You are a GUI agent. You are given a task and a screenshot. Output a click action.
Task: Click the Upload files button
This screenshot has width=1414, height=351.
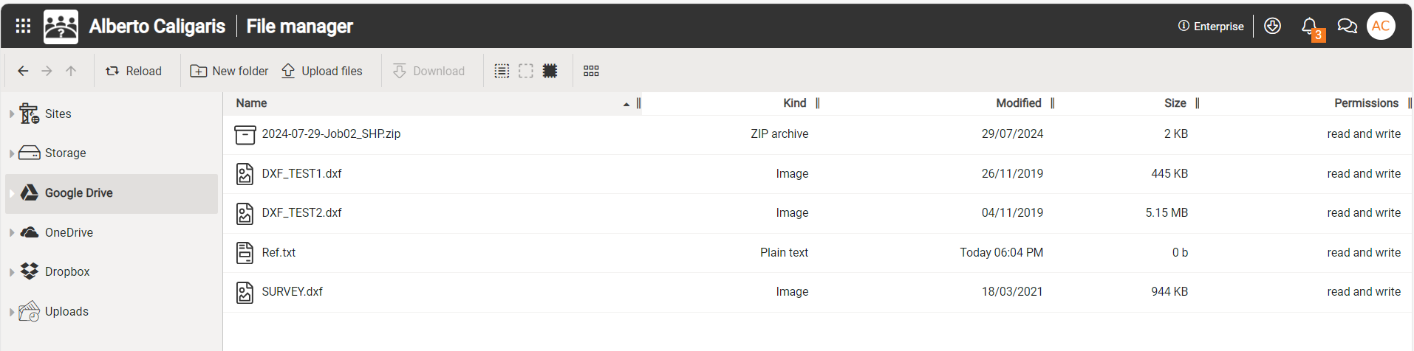coord(322,71)
